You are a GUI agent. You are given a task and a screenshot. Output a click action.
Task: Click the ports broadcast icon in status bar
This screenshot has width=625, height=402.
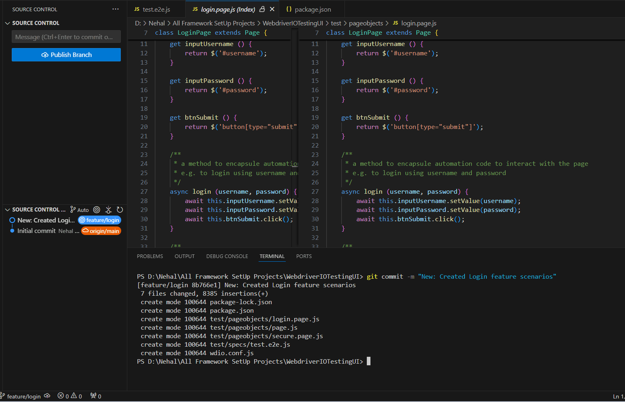click(x=96, y=396)
